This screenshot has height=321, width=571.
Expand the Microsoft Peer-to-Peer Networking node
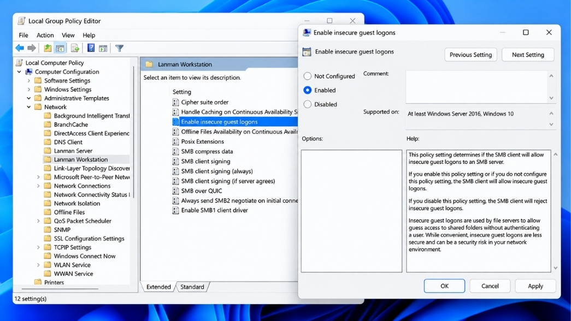[38, 177]
